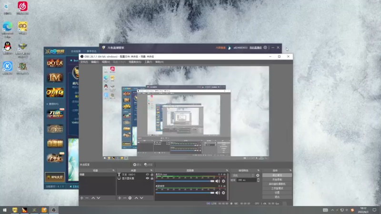Move source down in the Sources panel

141,198
